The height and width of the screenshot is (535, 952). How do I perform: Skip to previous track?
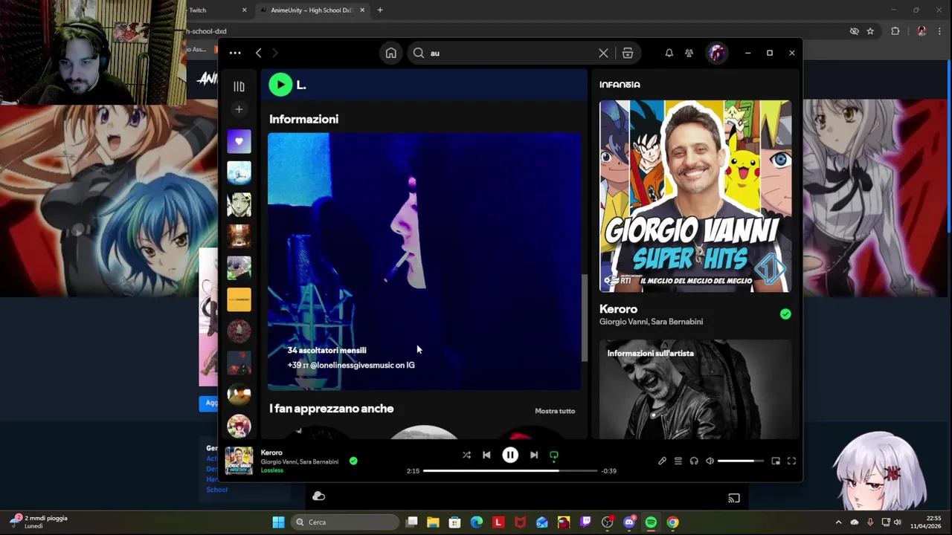pyautogui.click(x=486, y=455)
